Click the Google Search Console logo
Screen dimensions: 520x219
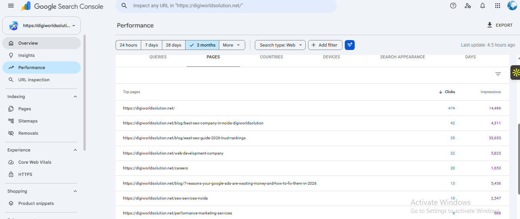tap(62, 6)
